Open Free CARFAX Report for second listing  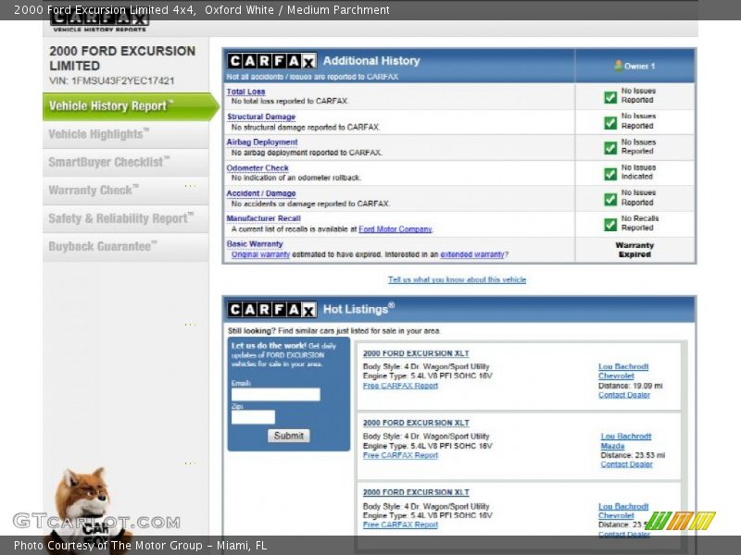coord(400,455)
